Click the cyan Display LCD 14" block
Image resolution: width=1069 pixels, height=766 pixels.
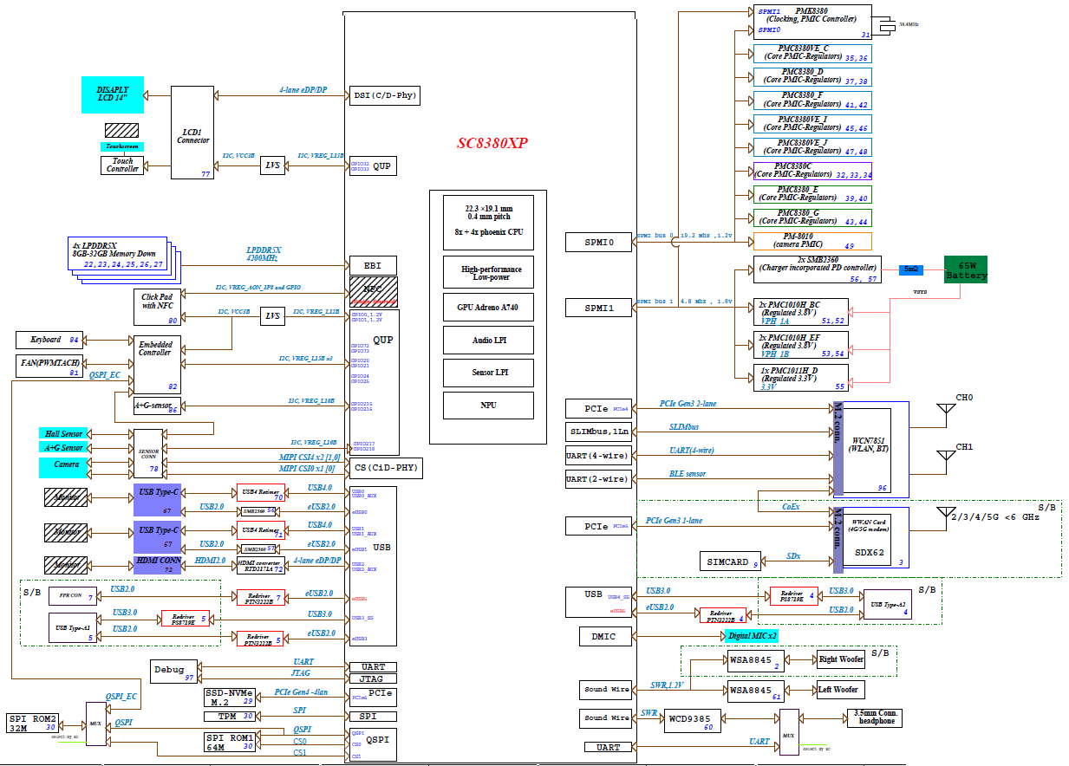pos(113,95)
